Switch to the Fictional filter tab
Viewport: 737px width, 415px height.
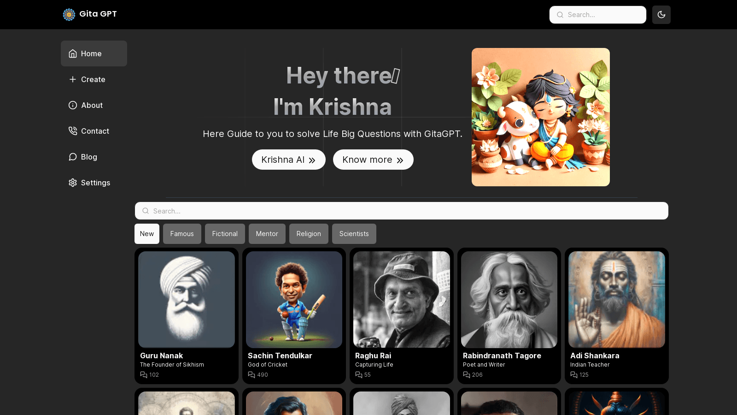pyautogui.click(x=225, y=234)
